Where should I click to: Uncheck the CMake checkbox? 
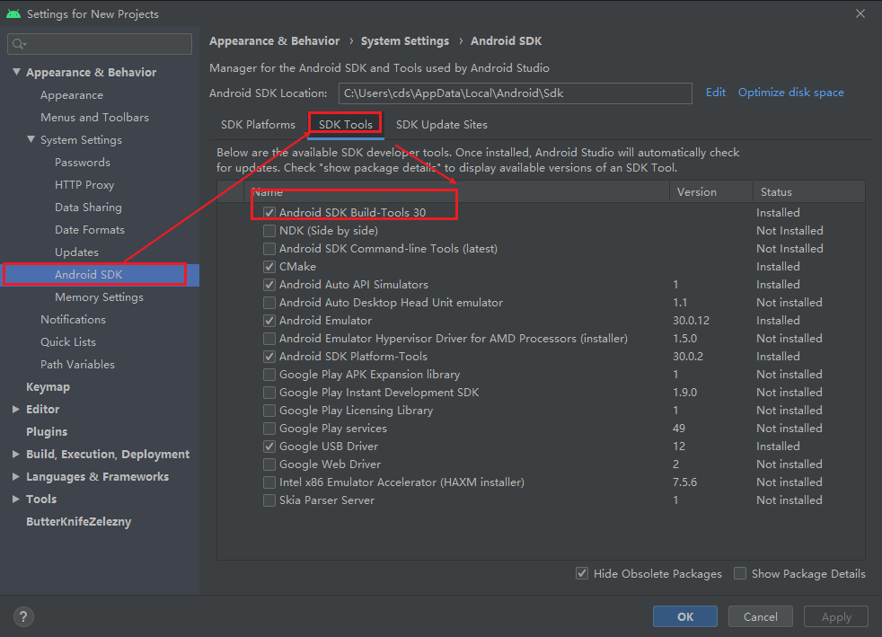coord(269,267)
